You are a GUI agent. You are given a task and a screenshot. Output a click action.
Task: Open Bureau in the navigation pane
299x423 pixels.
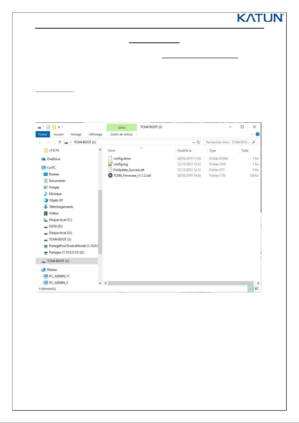(54, 174)
